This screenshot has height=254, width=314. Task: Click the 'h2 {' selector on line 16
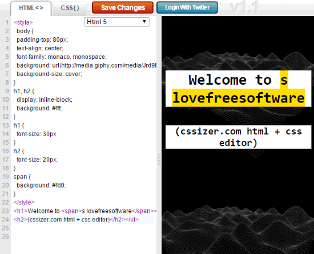pyautogui.click(x=19, y=151)
